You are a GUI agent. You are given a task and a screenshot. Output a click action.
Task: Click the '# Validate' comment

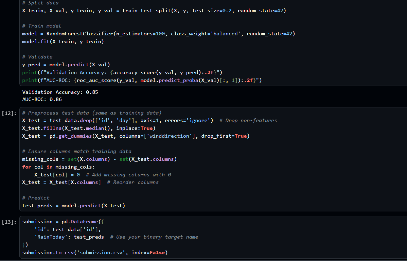[37, 57]
